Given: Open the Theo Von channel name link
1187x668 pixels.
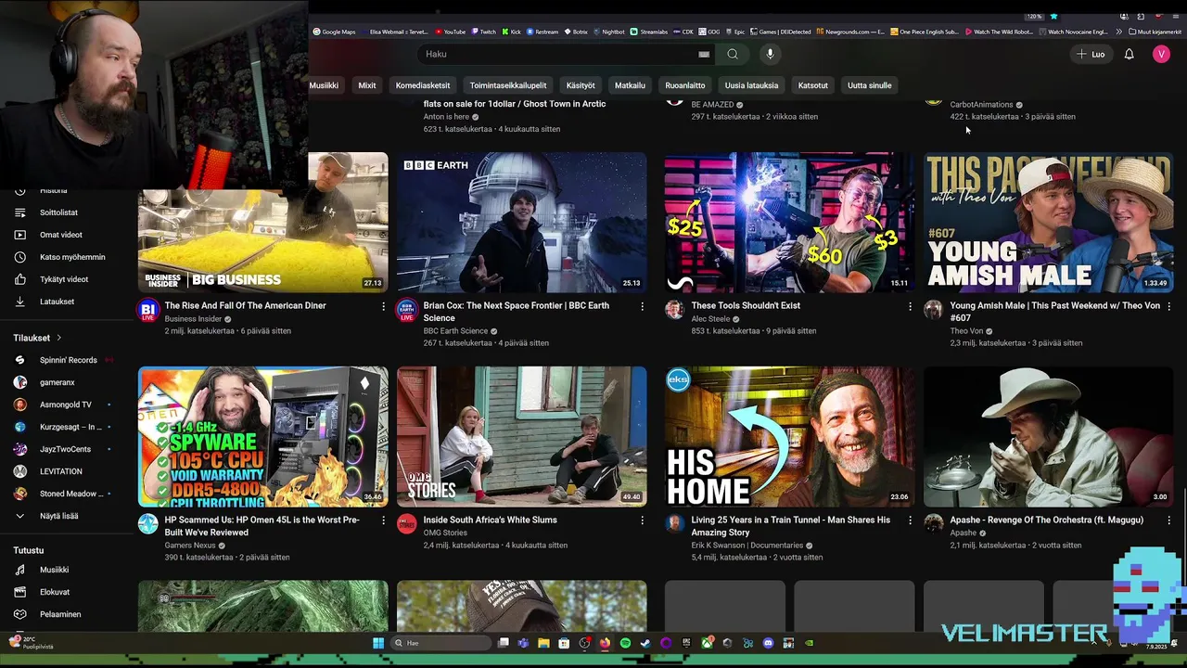Looking at the screenshot, I should point(966,331).
